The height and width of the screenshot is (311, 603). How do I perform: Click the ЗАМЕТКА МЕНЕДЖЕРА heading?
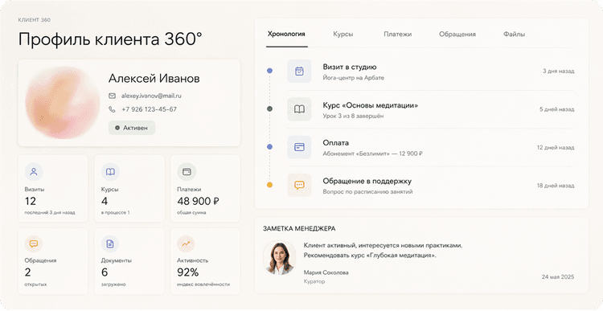pos(299,229)
